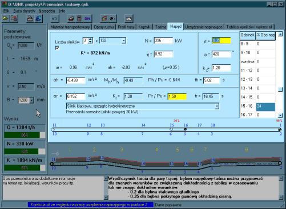Open the motor power 132 dropdown
This screenshot has width=286, height=209.
124,40
